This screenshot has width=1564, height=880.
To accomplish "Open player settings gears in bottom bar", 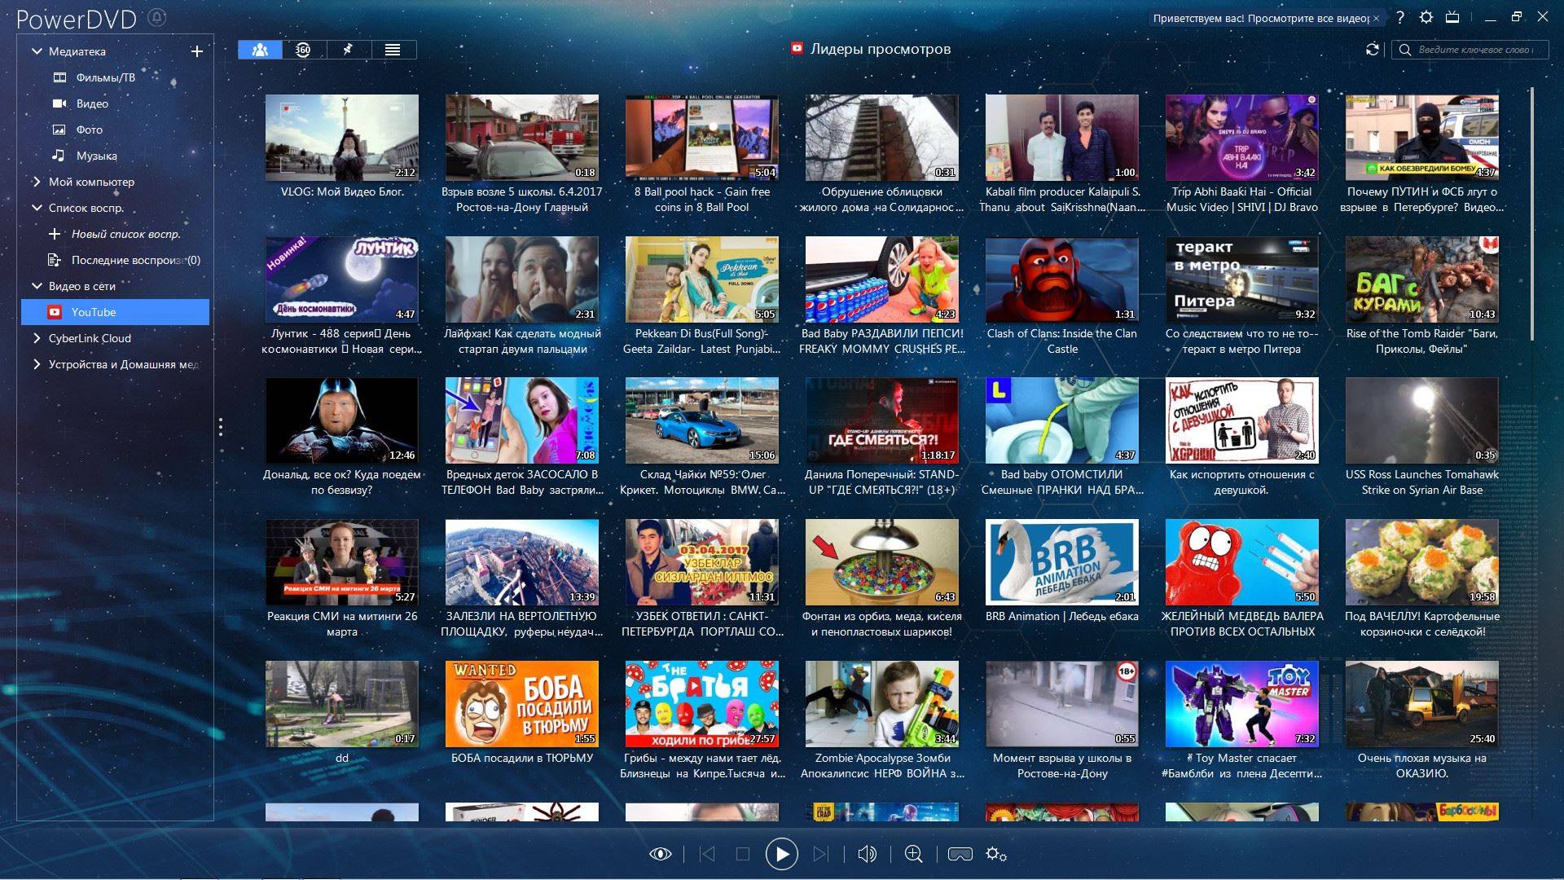I will coord(996,854).
